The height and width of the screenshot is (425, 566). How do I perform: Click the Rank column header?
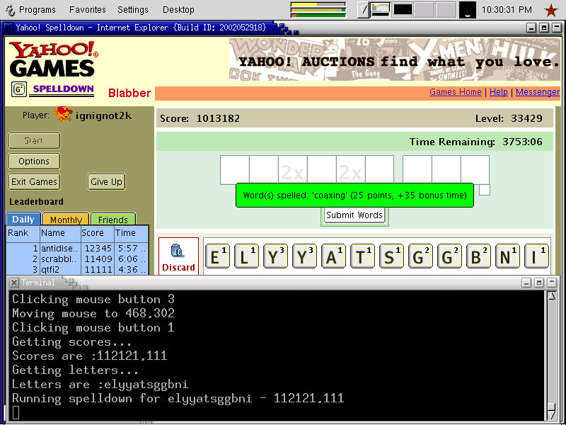point(23,233)
